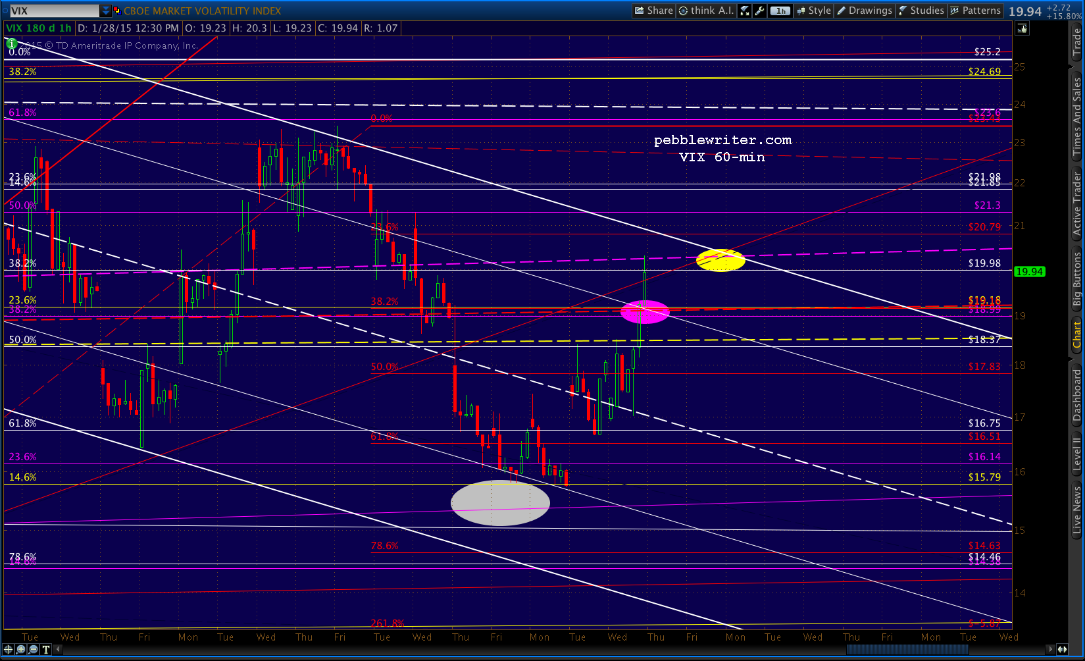The height and width of the screenshot is (661, 1085).
Task: Click the 'D: 1/28/15 12:30 PM' date readout
Action: (128, 28)
